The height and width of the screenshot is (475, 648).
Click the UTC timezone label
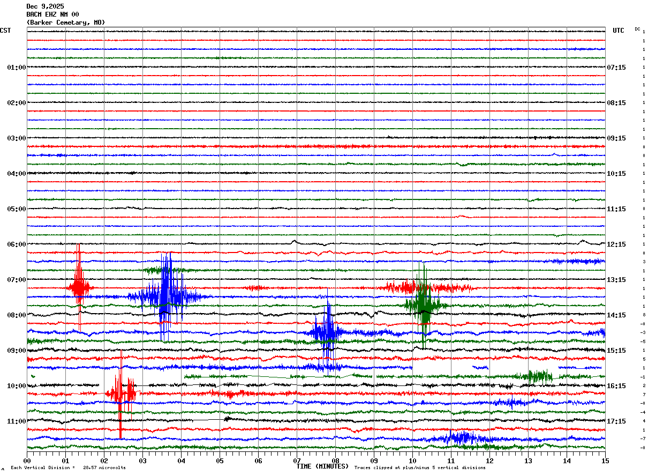(618, 31)
